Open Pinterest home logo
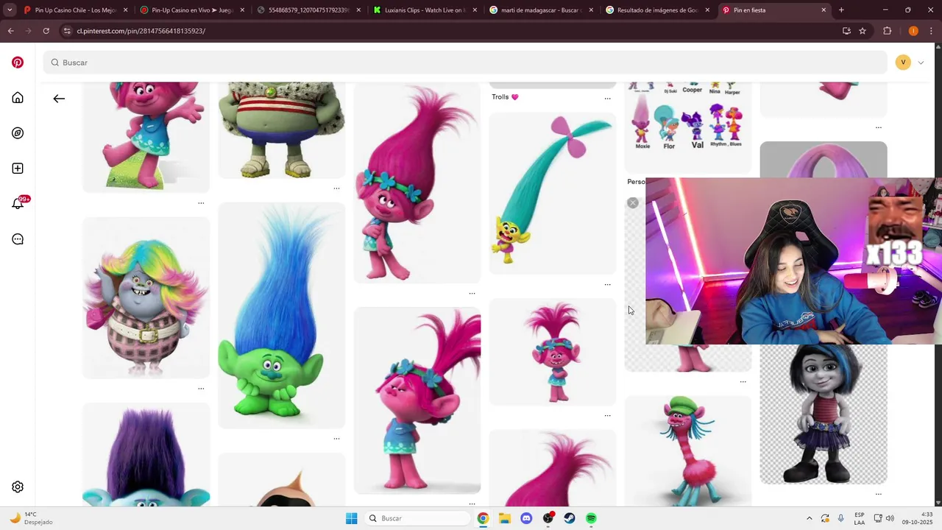942x530 pixels. point(18,63)
